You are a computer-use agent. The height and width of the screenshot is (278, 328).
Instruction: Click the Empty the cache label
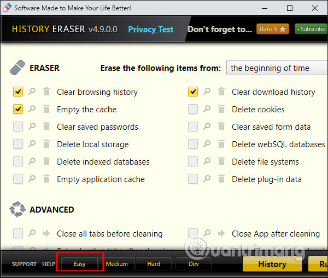(86, 110)
